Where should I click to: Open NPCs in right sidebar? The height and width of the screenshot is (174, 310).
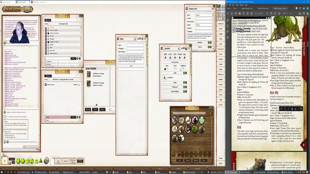click(x=221, y=44)
